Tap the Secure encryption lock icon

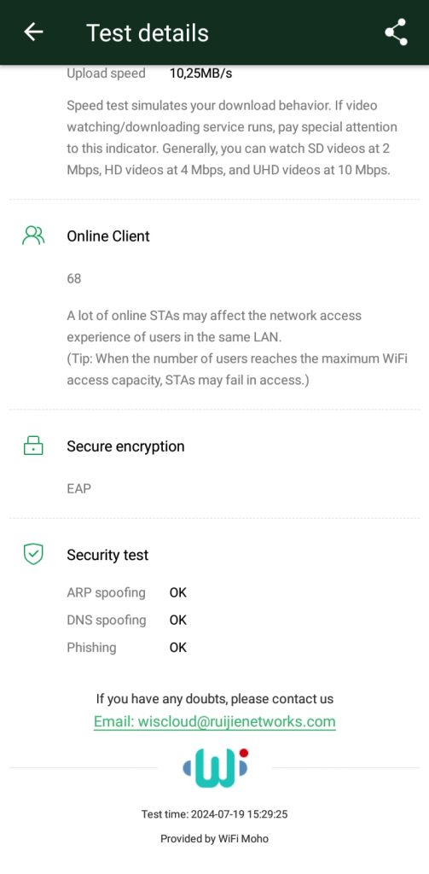33,446
